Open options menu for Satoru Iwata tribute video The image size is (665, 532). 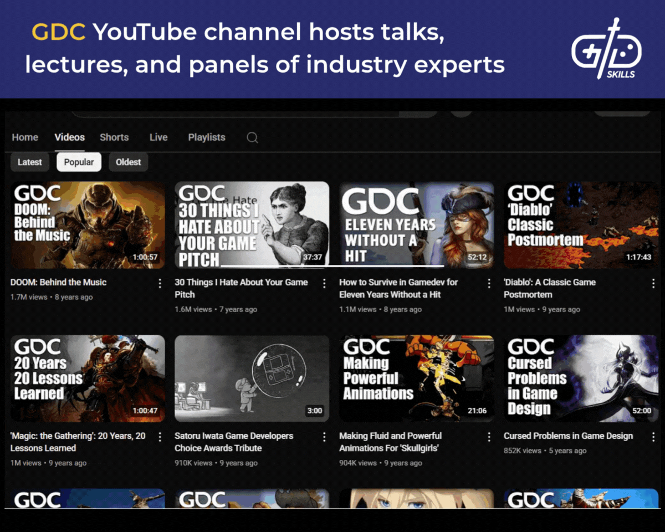(324, 437)
